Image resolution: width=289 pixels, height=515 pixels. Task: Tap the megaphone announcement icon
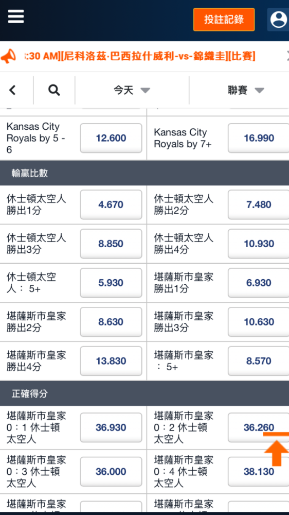coord(8,57)
